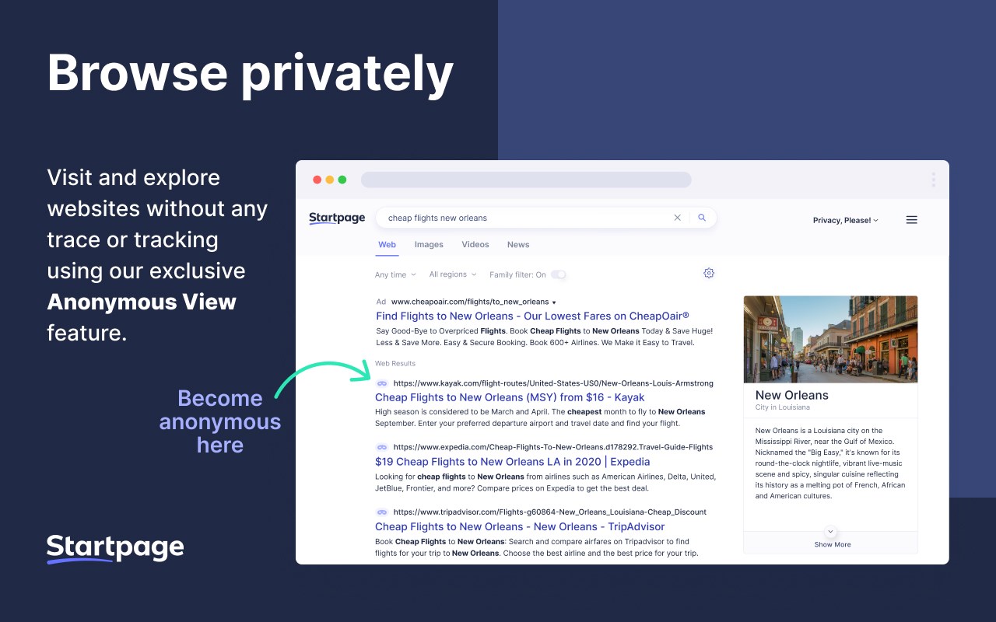
Task: Click the expedia.com result URL
Action: (553, 447)
